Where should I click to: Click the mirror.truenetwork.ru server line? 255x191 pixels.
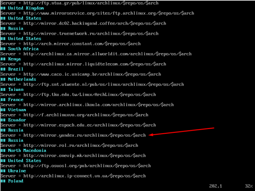click(x=79, y=34)
